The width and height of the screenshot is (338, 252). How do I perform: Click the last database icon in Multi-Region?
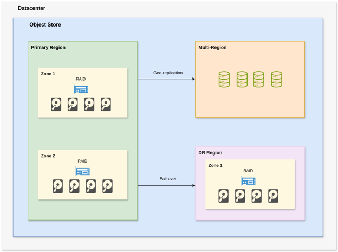click(276, 80)
